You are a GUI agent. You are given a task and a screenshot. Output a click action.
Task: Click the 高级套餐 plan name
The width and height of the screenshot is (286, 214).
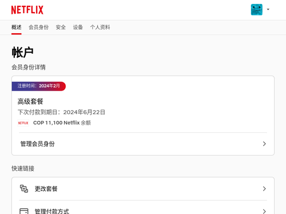[30, 102]
